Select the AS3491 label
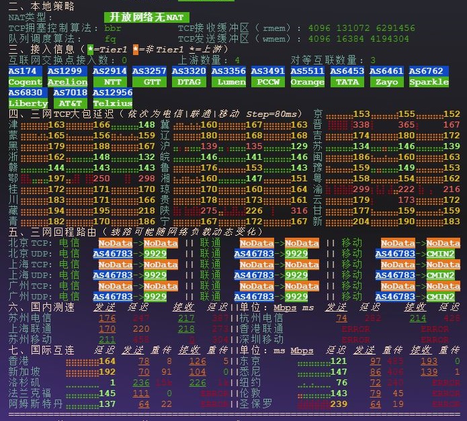467x421 pixels. coord(267,71)
